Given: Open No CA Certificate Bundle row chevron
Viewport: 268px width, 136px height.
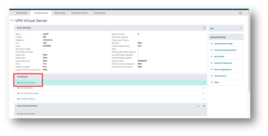Looking at the screenshot, I should pyautogui.click(x=203, y=93).
